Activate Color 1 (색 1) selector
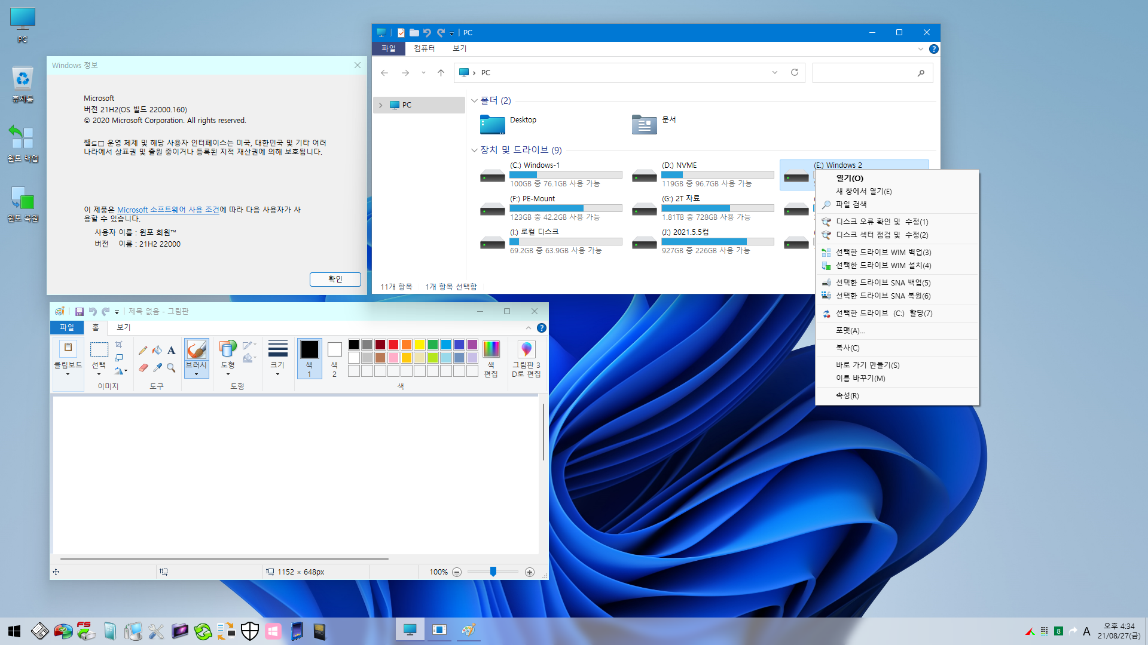Image resolution: width=1148 pixels, height=645 pixels. pos(309,358)
